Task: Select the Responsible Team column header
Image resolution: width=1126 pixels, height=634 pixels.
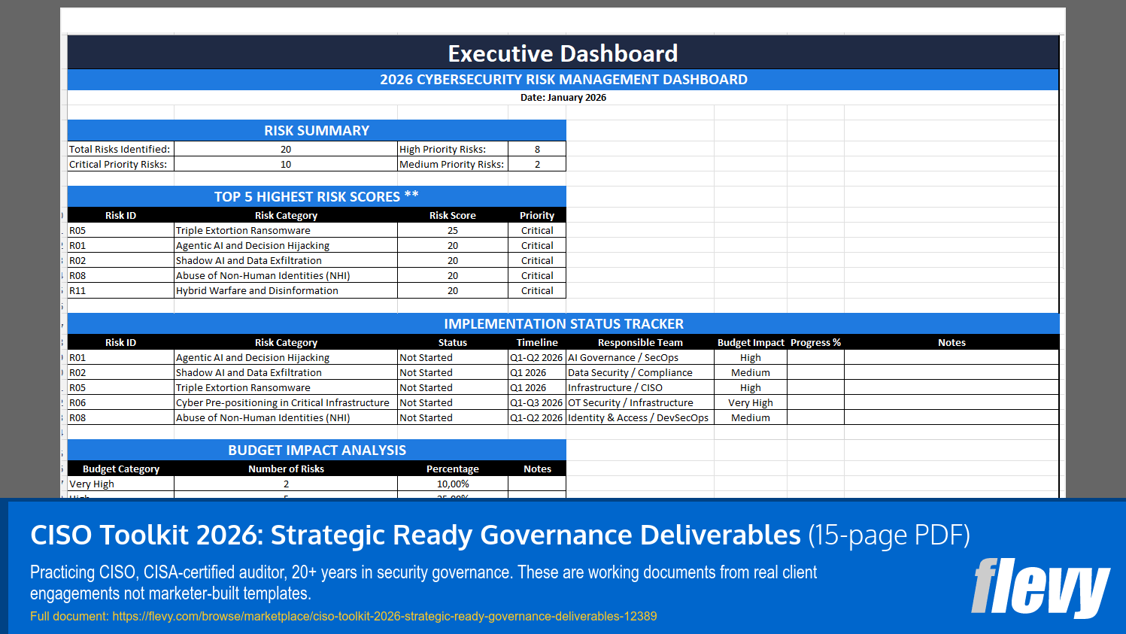Action: (x=640, y=342)
